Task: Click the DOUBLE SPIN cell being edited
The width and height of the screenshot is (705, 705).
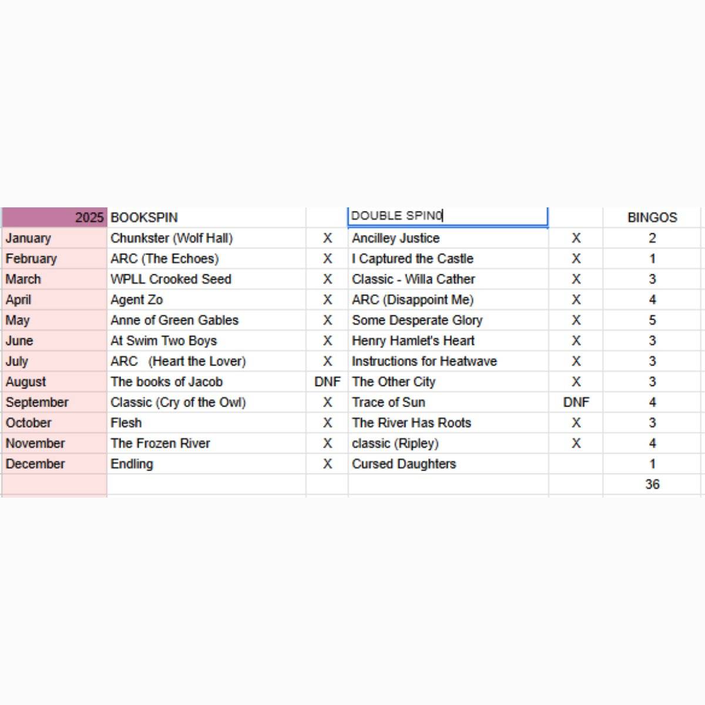Action: 448,216
